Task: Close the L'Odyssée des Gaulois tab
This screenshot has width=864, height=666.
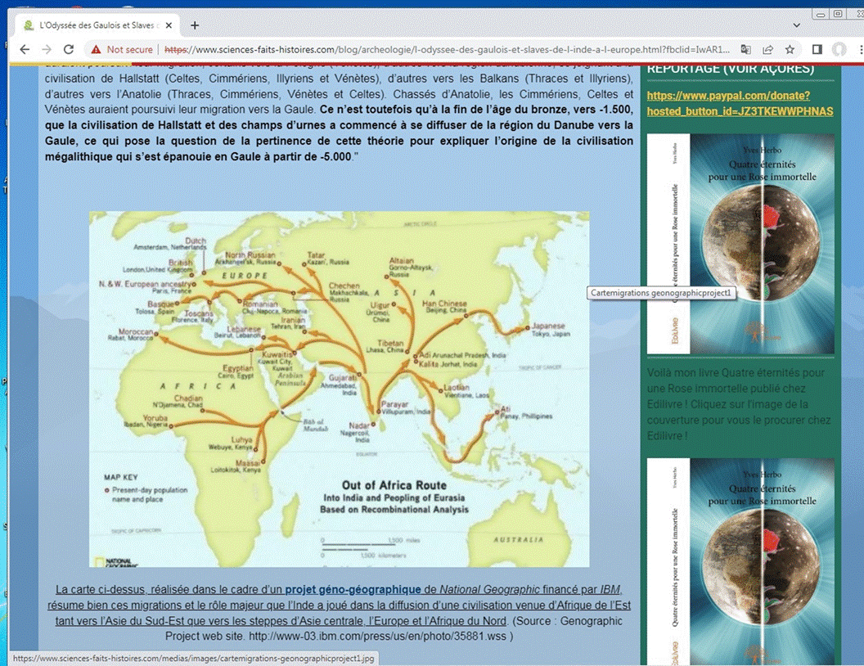Action: point(169,25)
